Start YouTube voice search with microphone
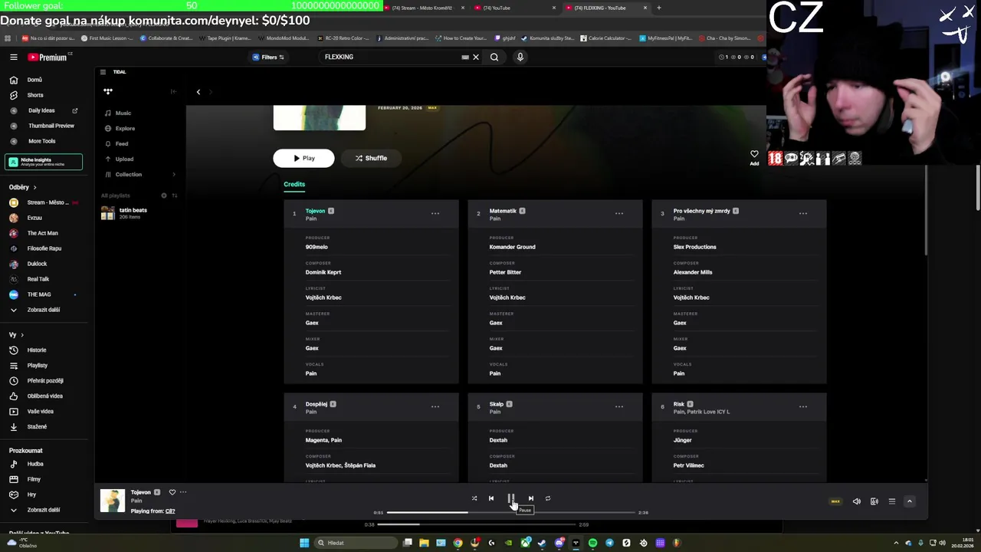 tap(520, 58)
